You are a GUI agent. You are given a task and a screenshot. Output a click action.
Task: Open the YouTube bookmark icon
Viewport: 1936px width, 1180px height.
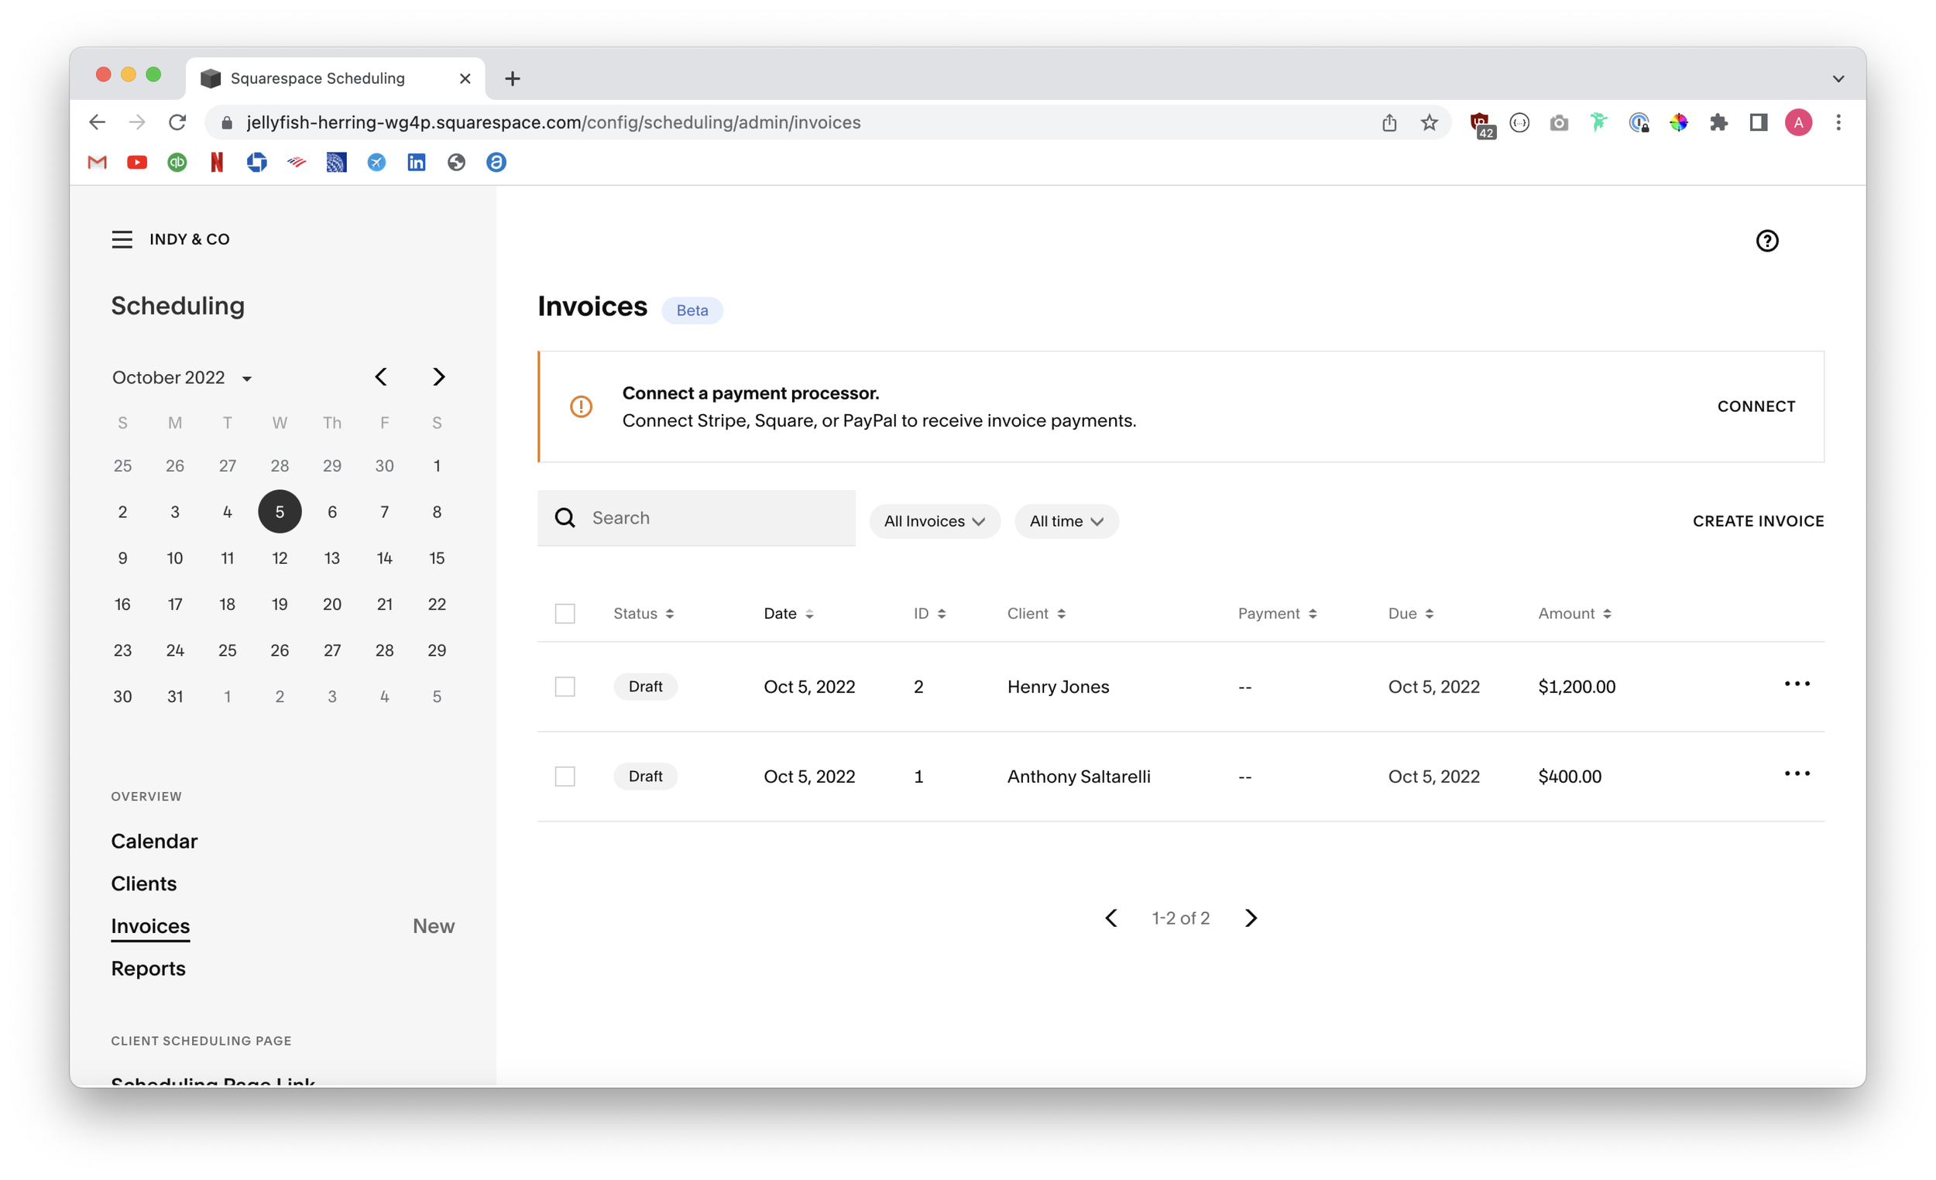137,163
